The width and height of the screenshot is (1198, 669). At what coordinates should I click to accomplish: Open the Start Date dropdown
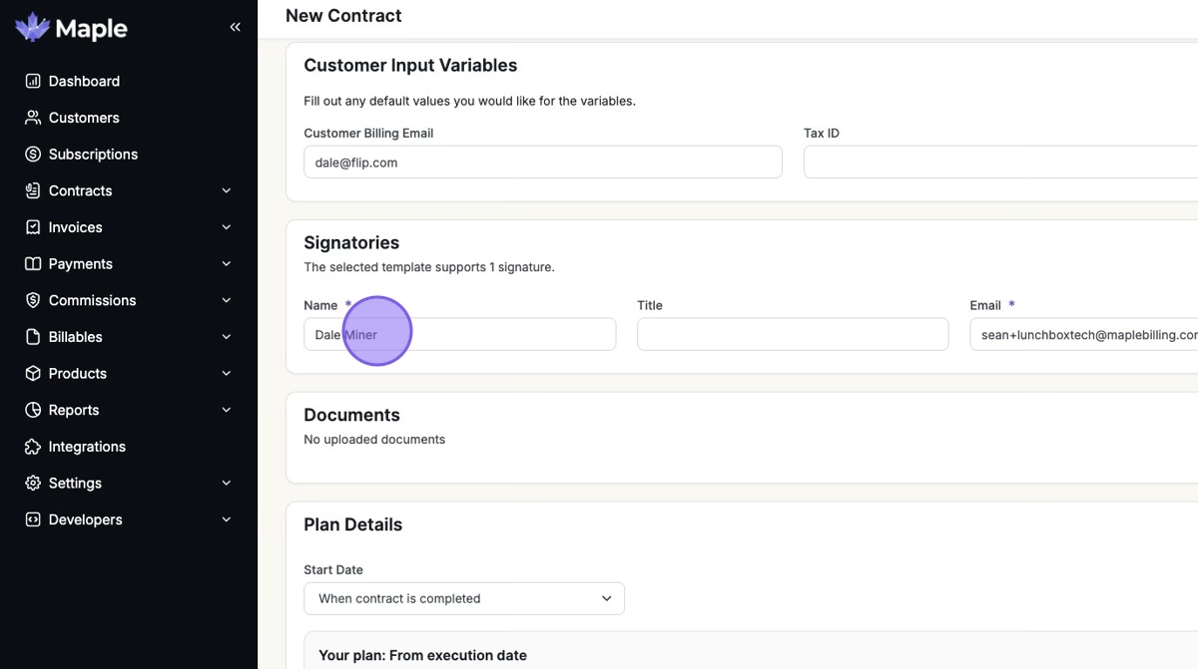464,598
